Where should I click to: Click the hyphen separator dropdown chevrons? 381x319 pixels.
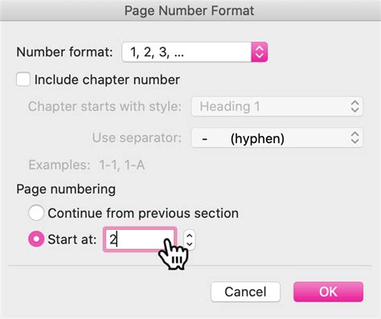pos(354,138)
